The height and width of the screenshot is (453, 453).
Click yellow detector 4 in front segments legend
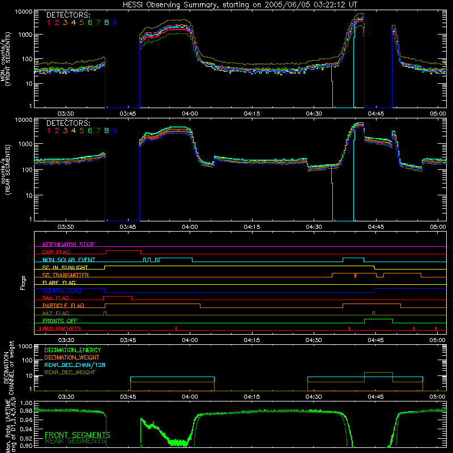[x=74, y=23]
